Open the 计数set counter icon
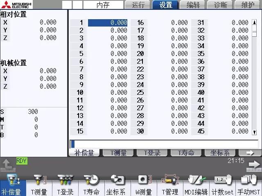262x196 pixels. [x=222, y=185]
